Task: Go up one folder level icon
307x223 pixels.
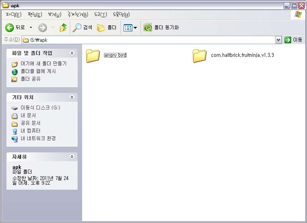Action: [x=63, y=28]
